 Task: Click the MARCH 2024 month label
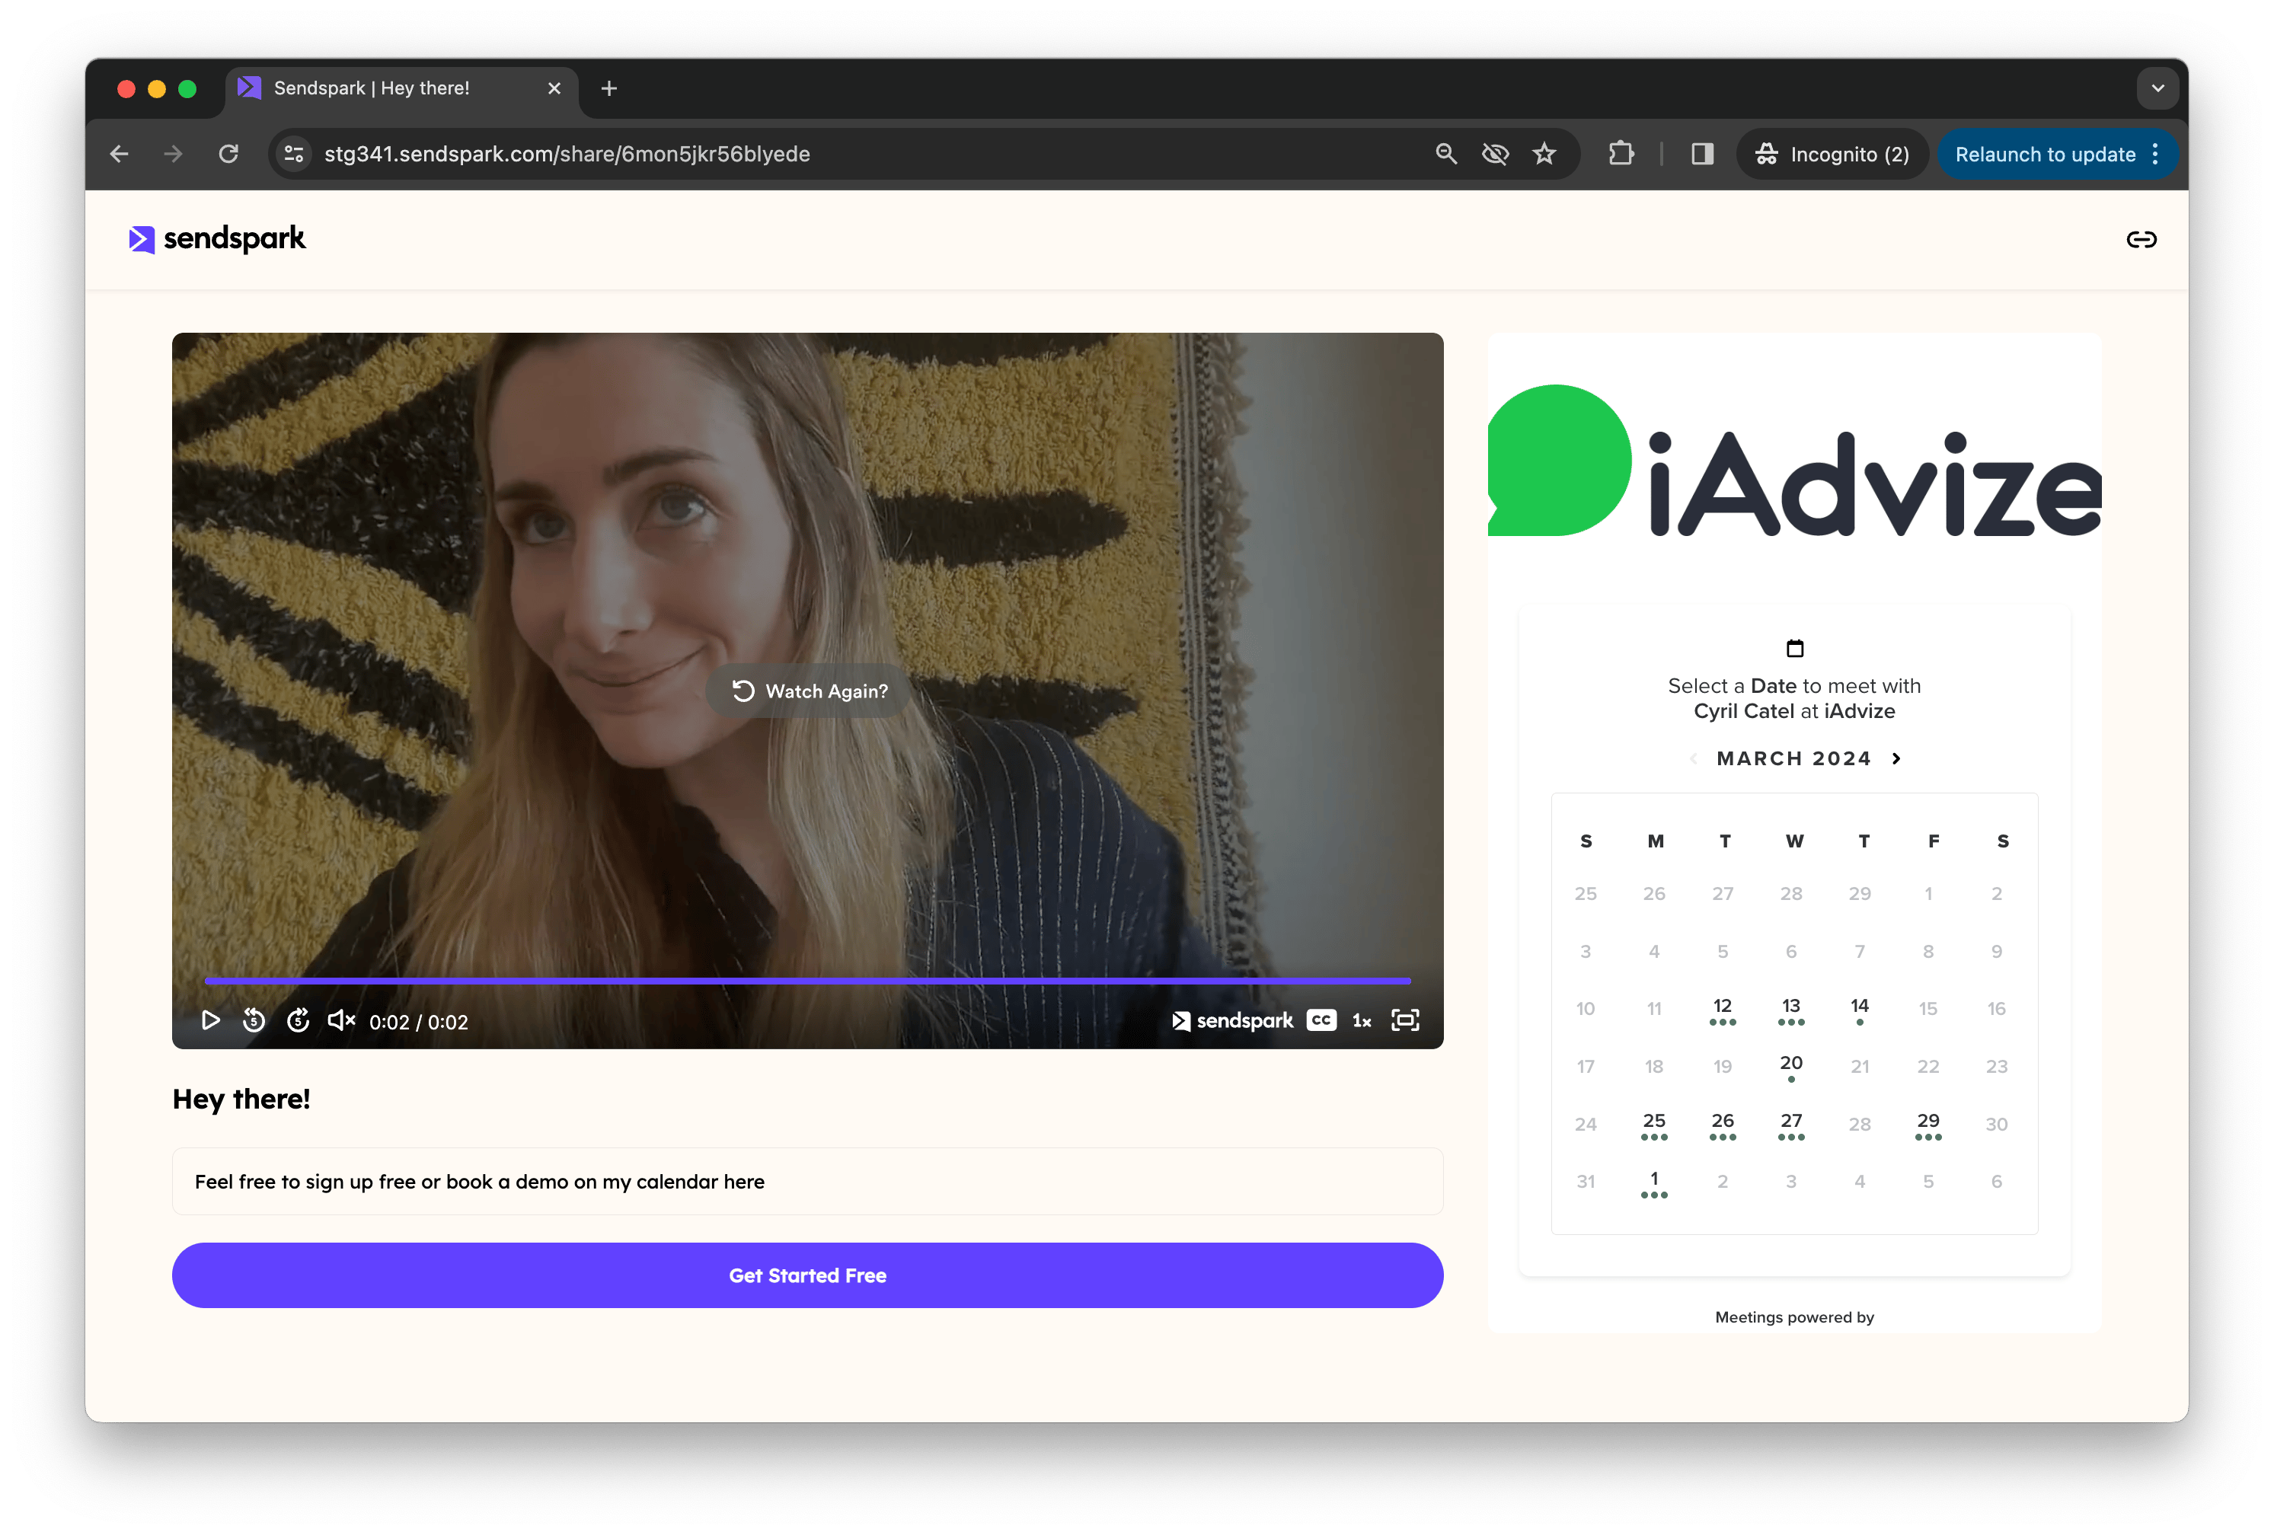[1793, 758]
